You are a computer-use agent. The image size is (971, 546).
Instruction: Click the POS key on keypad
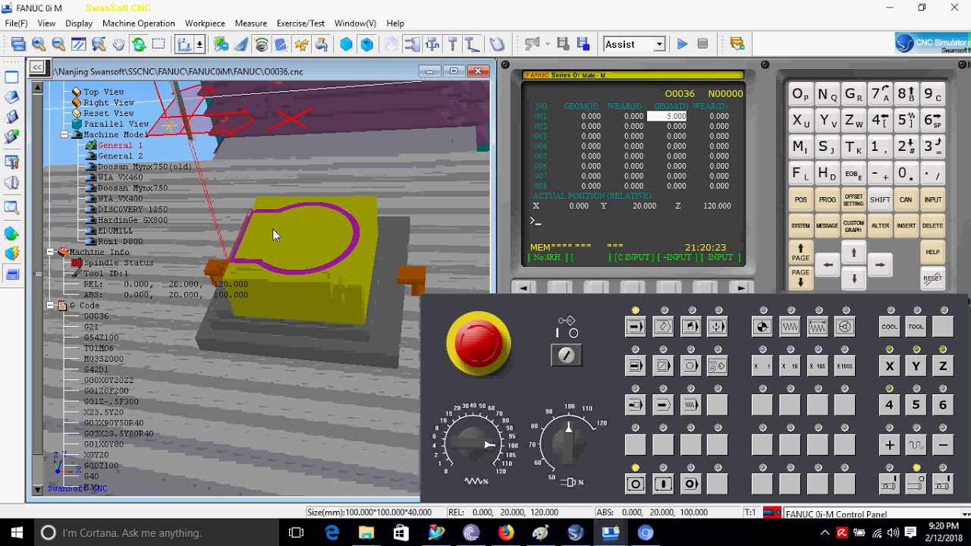click(x=800, y=200)
